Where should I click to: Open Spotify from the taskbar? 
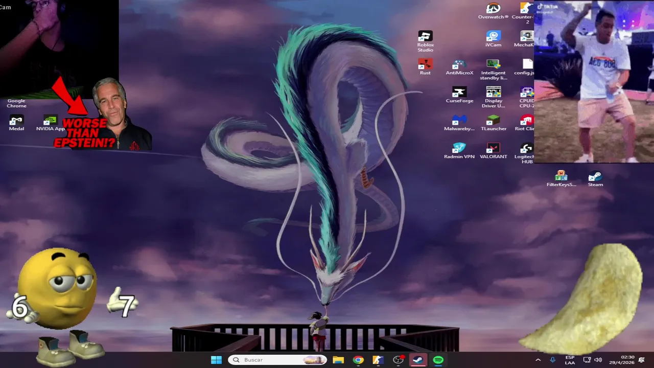coord(438,360)
